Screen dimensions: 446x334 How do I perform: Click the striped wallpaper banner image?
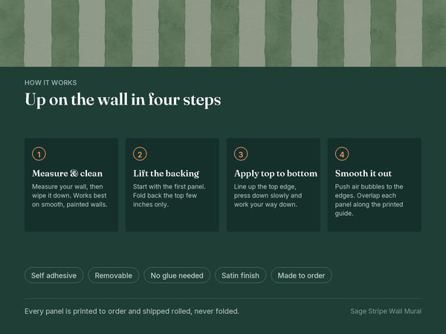click(223, 33)
